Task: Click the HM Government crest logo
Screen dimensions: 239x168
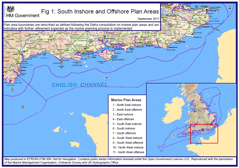Action: pyautogui.click(x=10, y=9)
